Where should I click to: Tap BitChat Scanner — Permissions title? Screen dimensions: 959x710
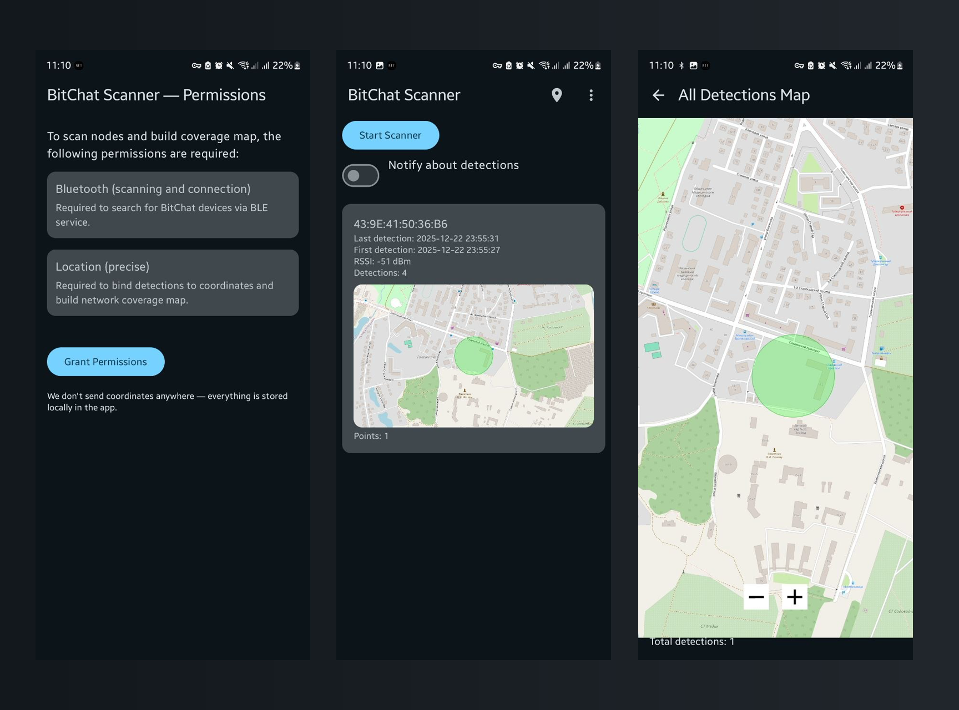[157, 95]
